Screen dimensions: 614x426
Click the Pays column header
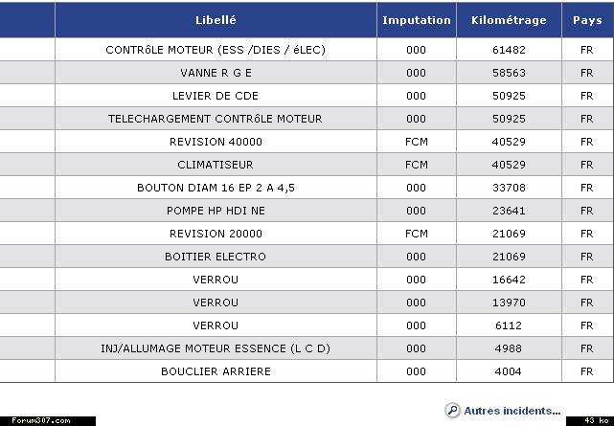586,20
